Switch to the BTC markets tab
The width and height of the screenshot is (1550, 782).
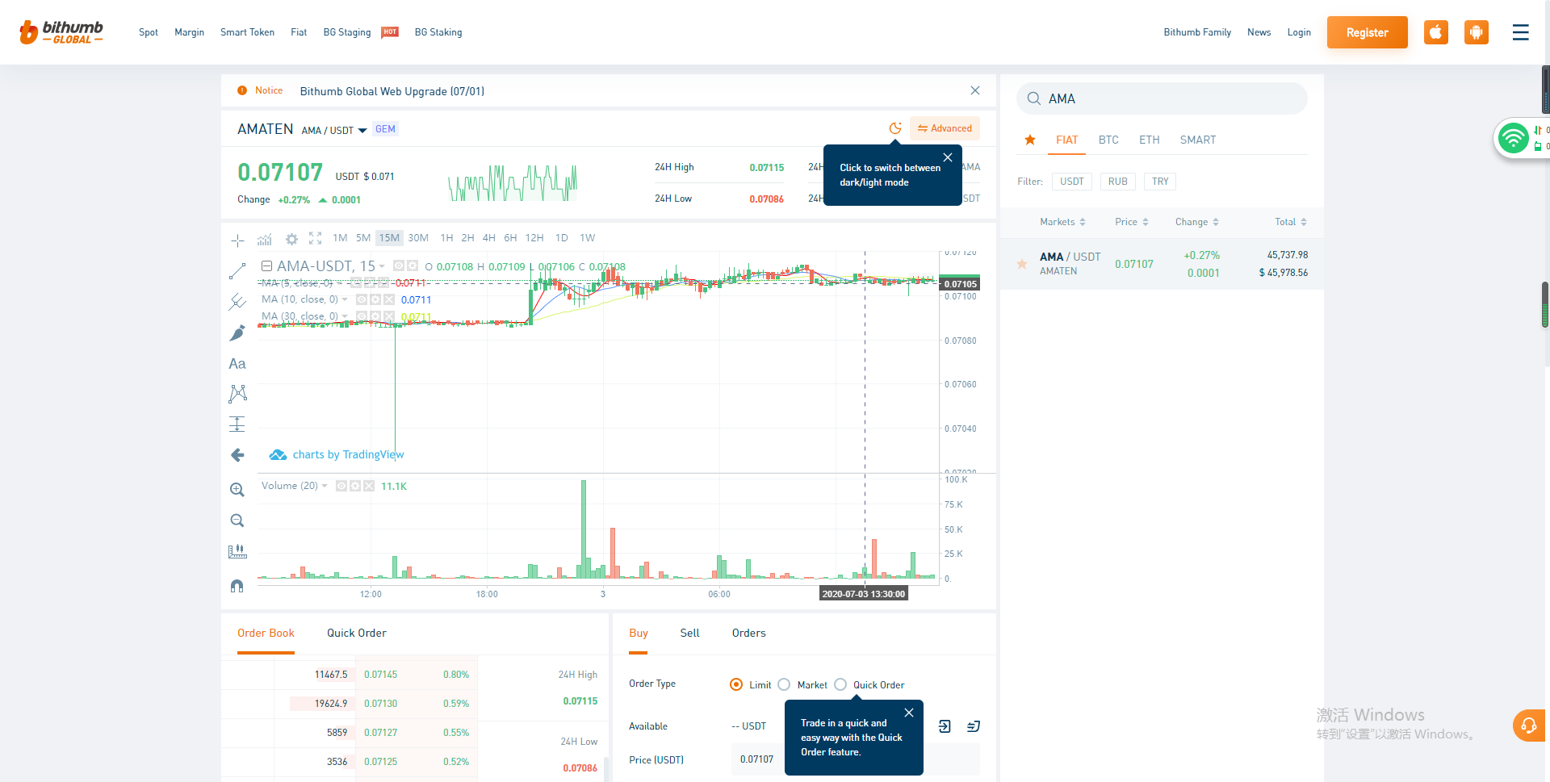(1108, 140)
